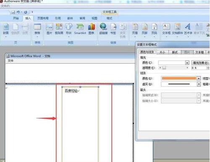Select the Colors and Lines (颜色与线条) dialog tab
210x162 pixels.
point(147,52)
